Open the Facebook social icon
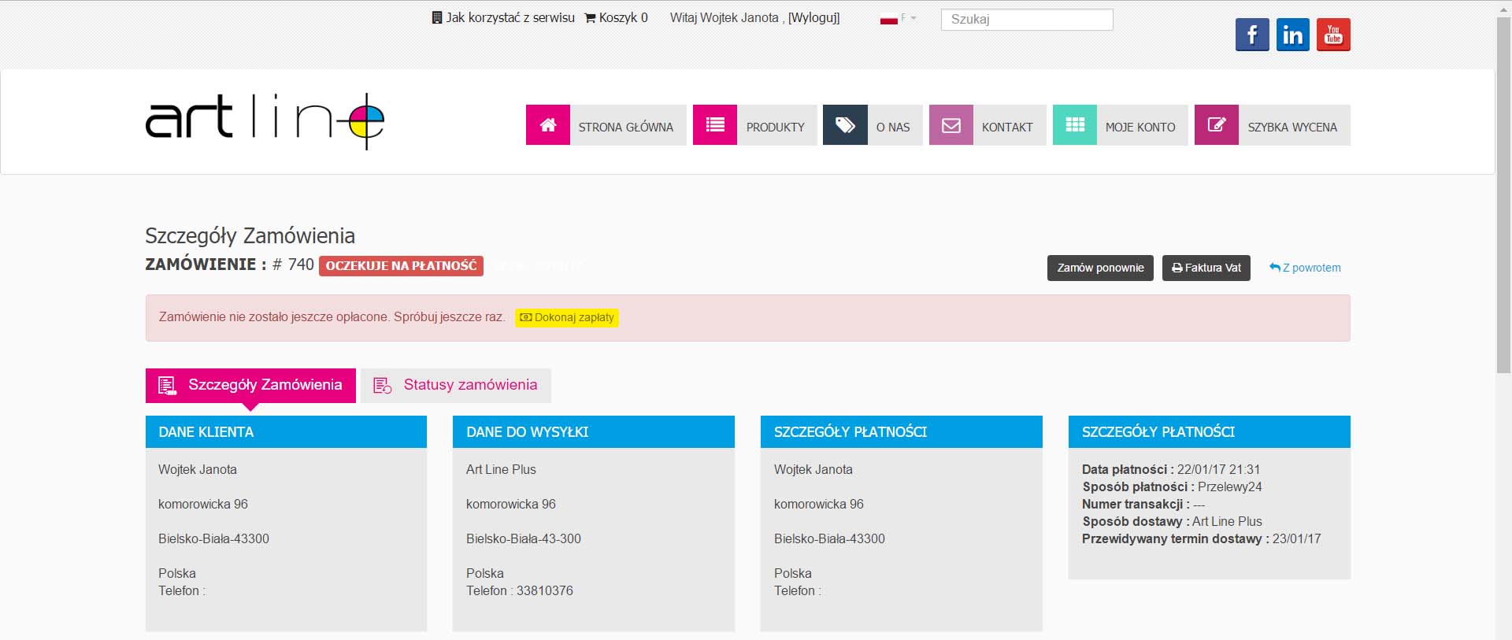 tap(1251, 35)
